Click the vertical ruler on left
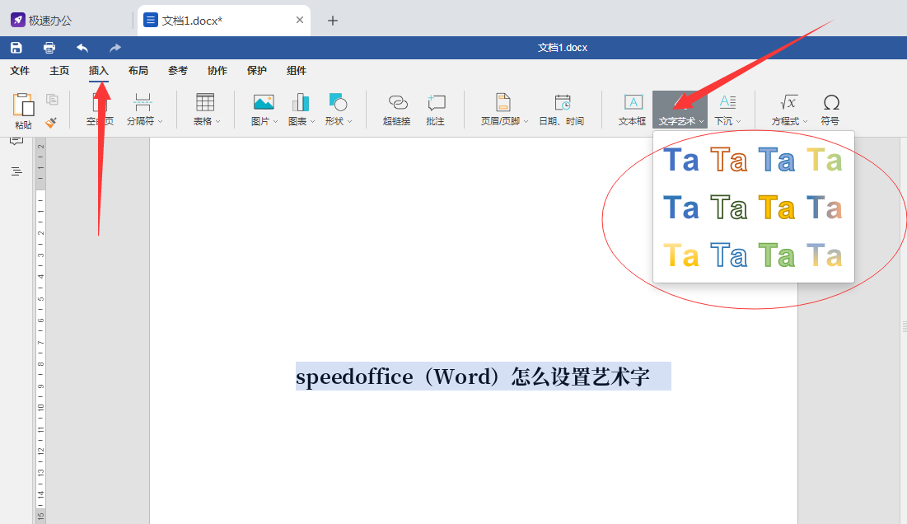The height and width of the screenshot is (524, 907). point(40,330)
